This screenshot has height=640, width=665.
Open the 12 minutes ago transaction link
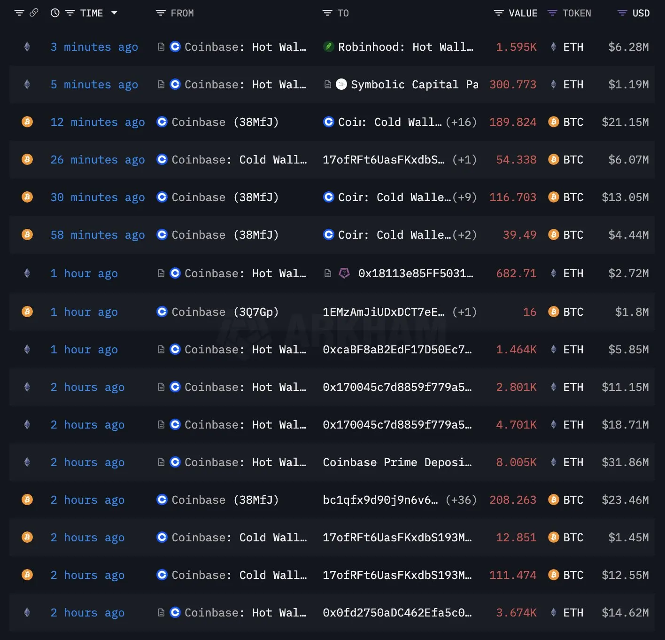pyautogui.click(x=98, y=122)
